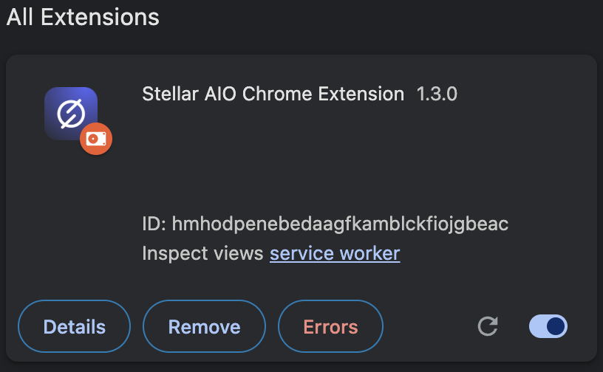View the extension Errors

point(330,327)
